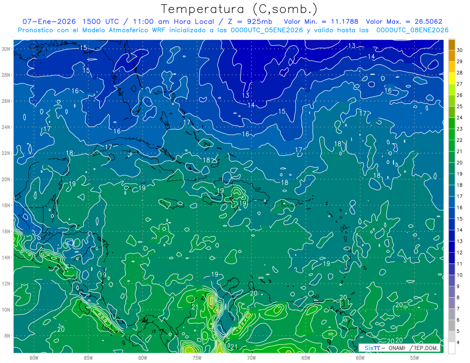Click the 65W longitude axis label
470x363 pixels.
pos(306,358)
